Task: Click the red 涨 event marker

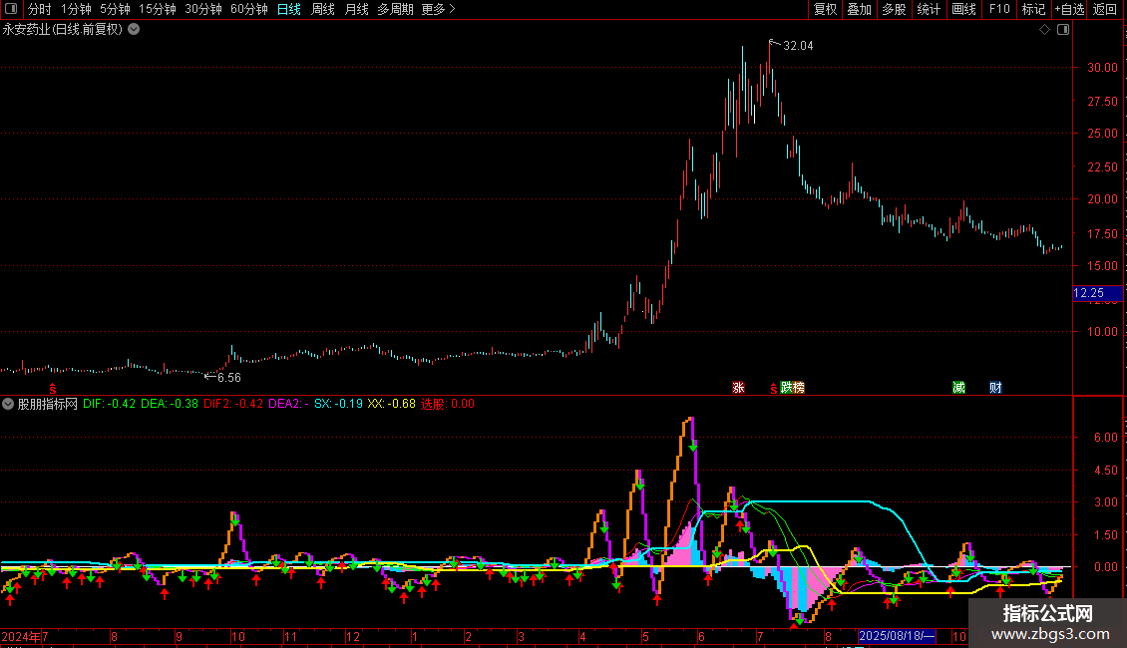Action: pyautogui.click(x=738, y=387)
